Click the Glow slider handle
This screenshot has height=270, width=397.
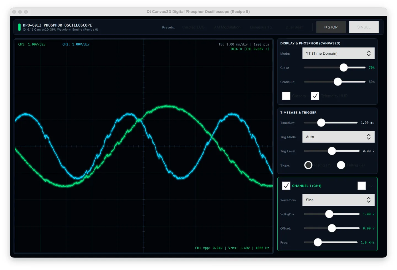pyautogui.click(x=344, y=68)
